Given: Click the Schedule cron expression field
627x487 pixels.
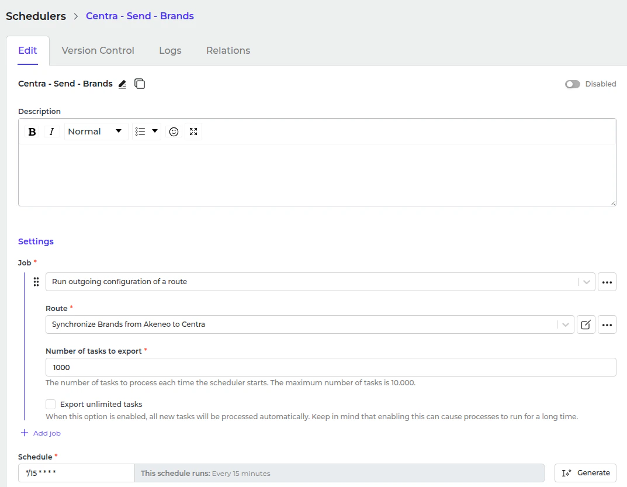Looking at the screenshot, I should pyautogui.click(x=77, y=473).
